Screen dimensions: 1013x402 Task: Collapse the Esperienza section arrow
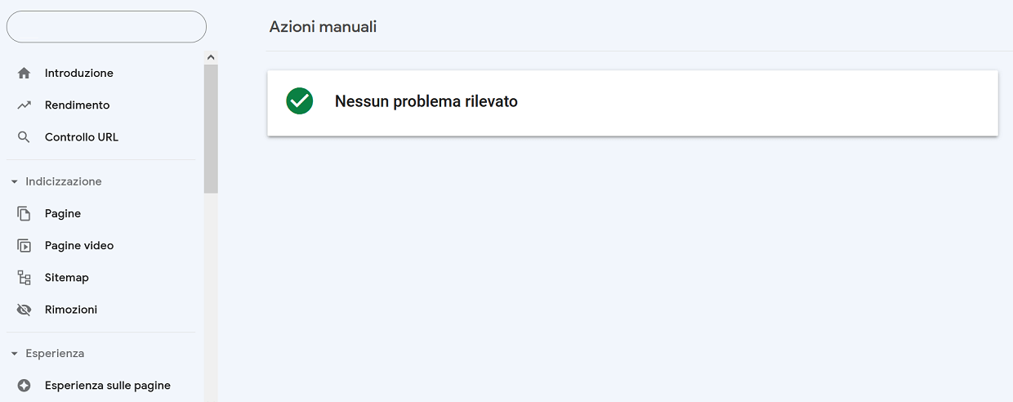[x=14, y=354]
